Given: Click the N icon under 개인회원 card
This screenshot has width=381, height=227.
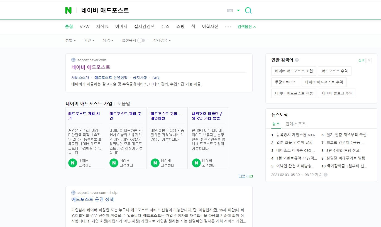Looking at the screenshot, I should pyautogui.click(x=155, y=163).
